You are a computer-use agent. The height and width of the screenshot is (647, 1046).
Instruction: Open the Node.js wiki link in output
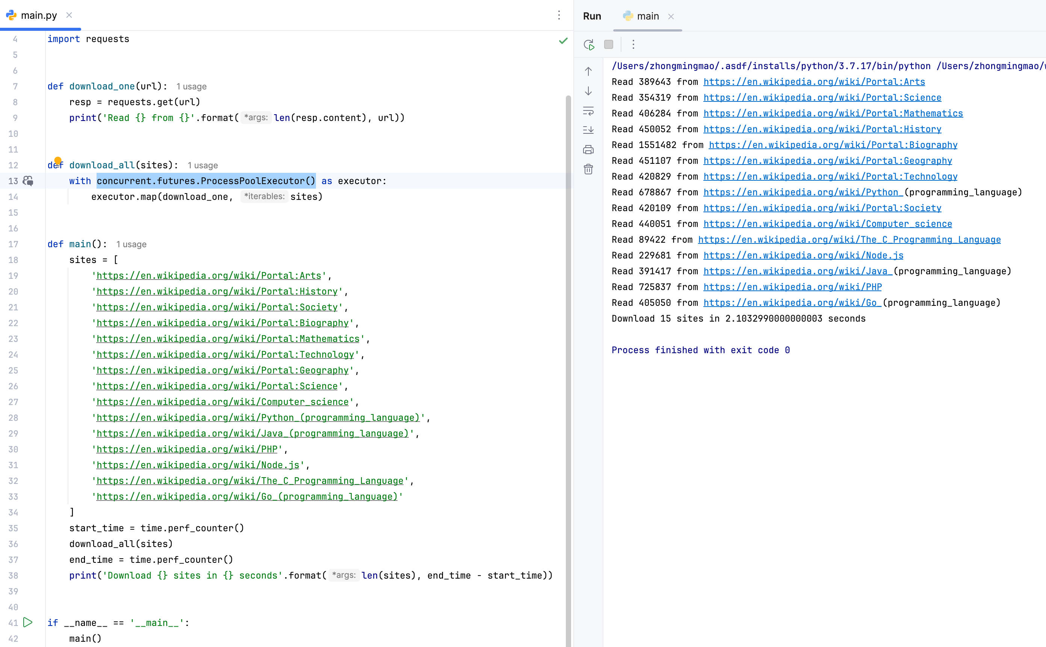point(803,255)
